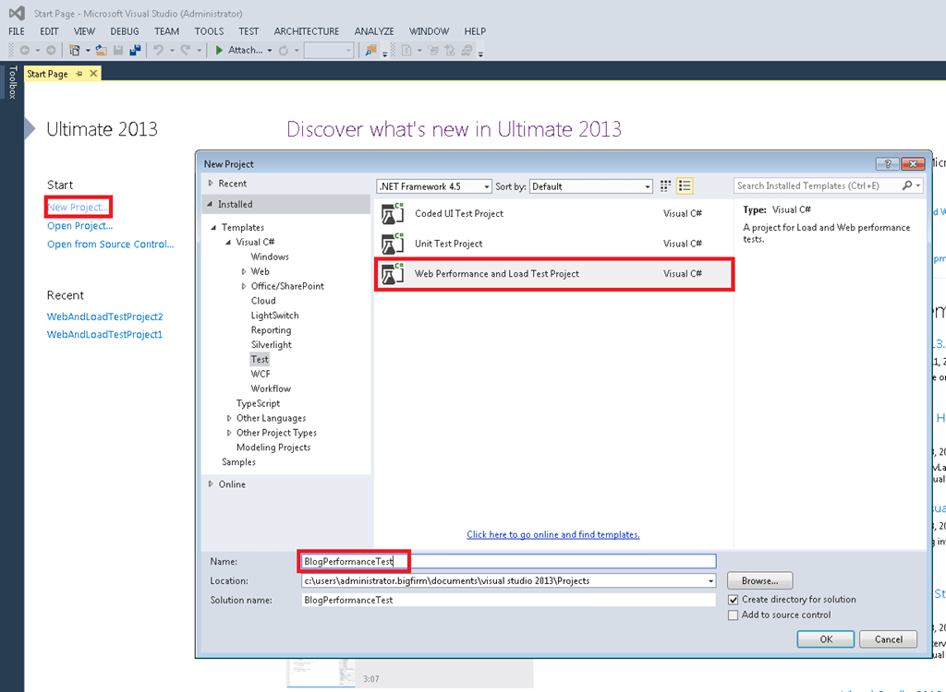Toggle Create directory for solution checkbox
Viewport: 946px width, 692px height.
[733, 600]
